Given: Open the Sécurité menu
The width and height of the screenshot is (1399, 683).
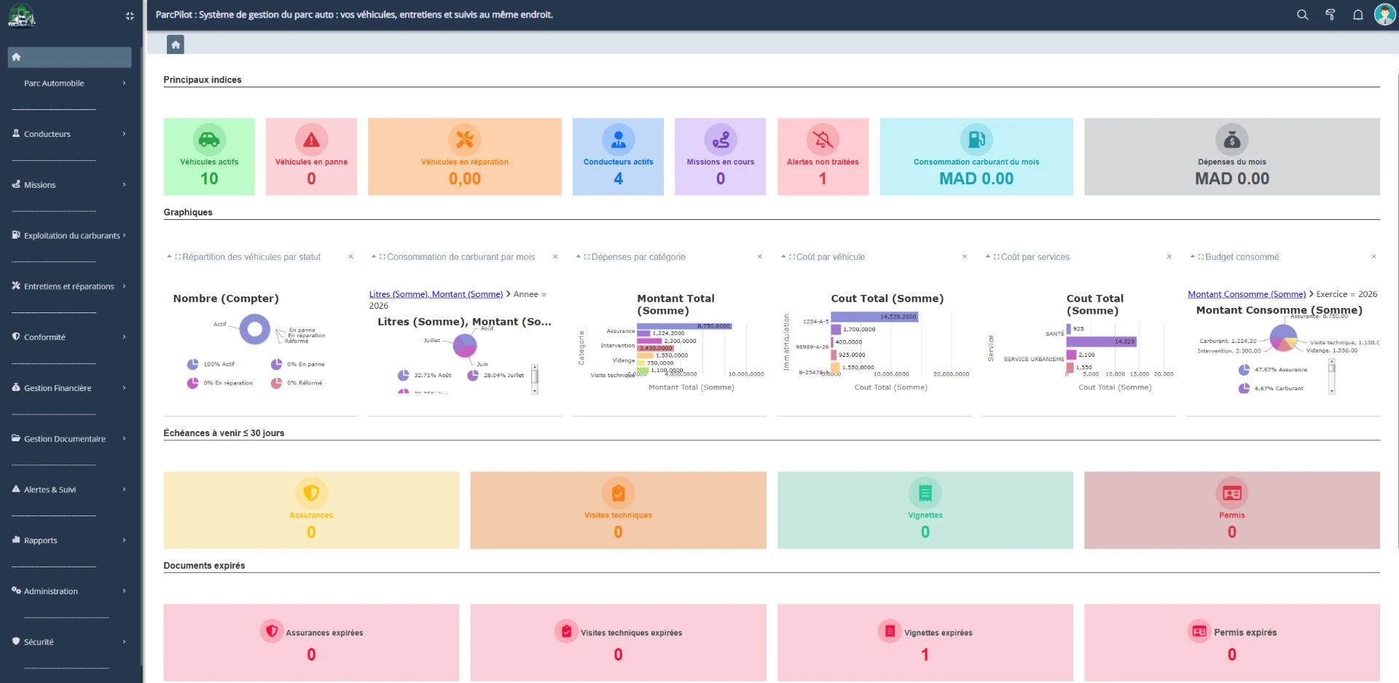Looking at the screenshot, I should coord(69,642).
